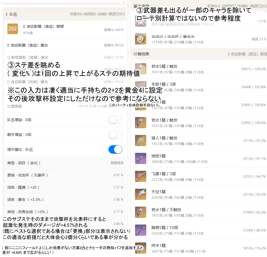
Task: Click the 若水5精 / 触发 weapon name
Action: 164,66
